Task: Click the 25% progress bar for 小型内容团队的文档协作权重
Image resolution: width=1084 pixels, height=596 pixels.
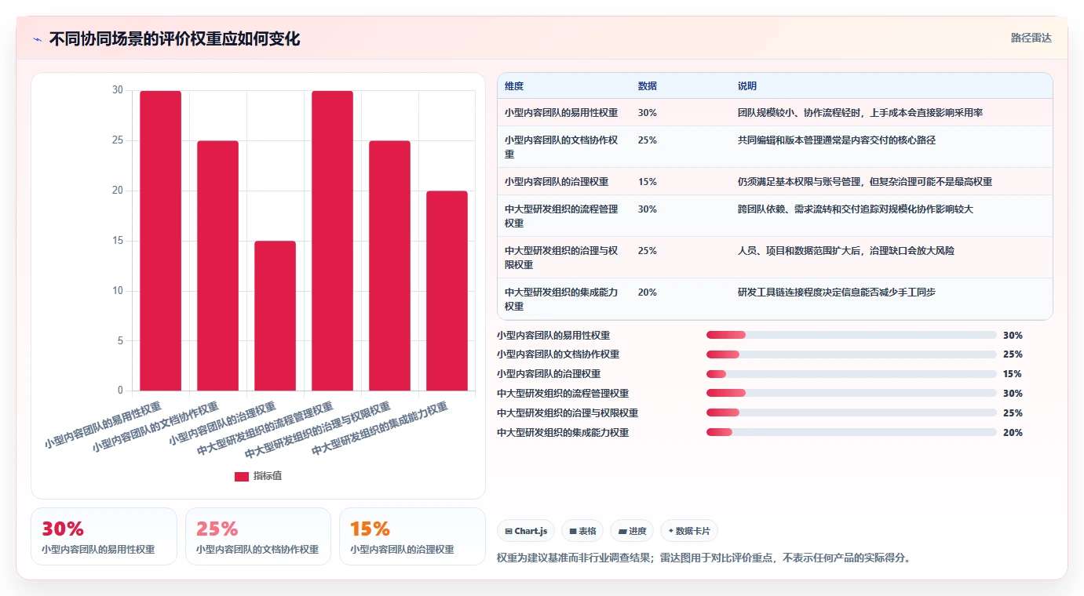Action: tap(852, 354)
